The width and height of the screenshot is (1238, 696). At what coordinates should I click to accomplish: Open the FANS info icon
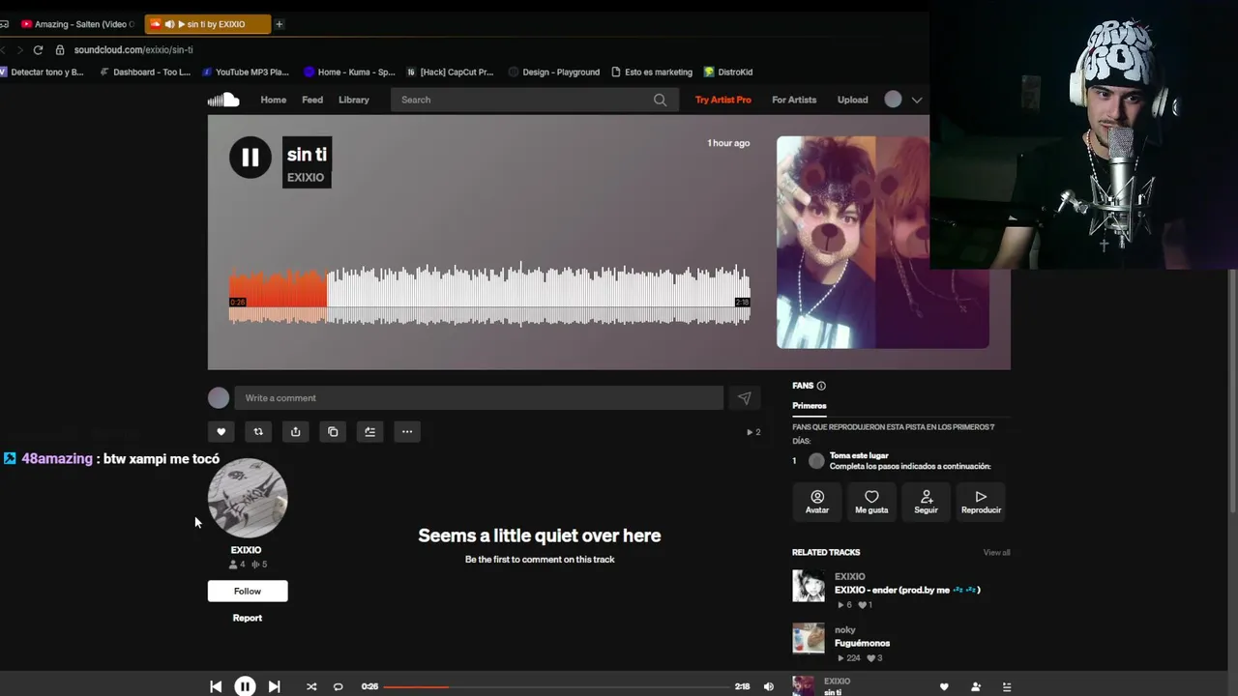pos(821,386)
